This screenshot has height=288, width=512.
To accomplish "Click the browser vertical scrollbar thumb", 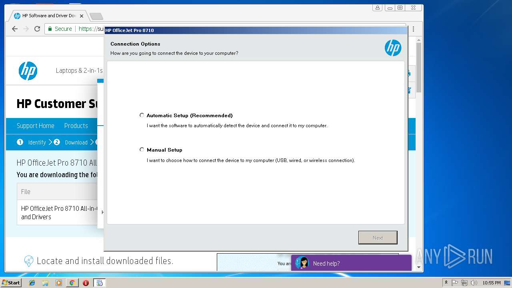I will [x=419, y=67].
